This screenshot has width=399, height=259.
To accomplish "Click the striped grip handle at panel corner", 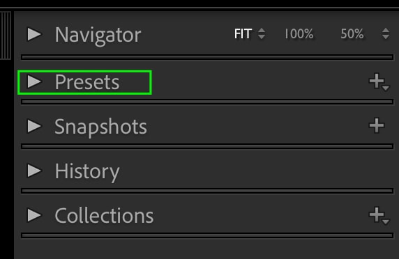I will [x=6, y=36].
